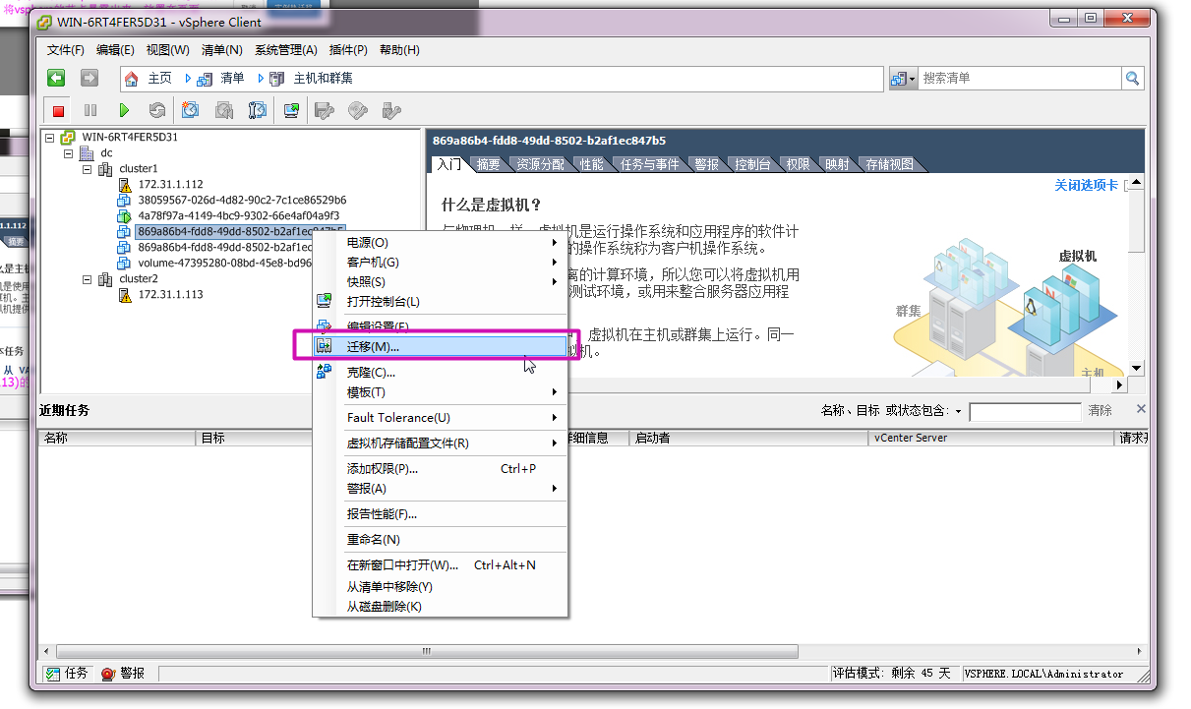1191x709 pixels.
Task: Click the powered-on VM 4a78f97a icon
Action: pyautogui.click(x=124, y=216)
